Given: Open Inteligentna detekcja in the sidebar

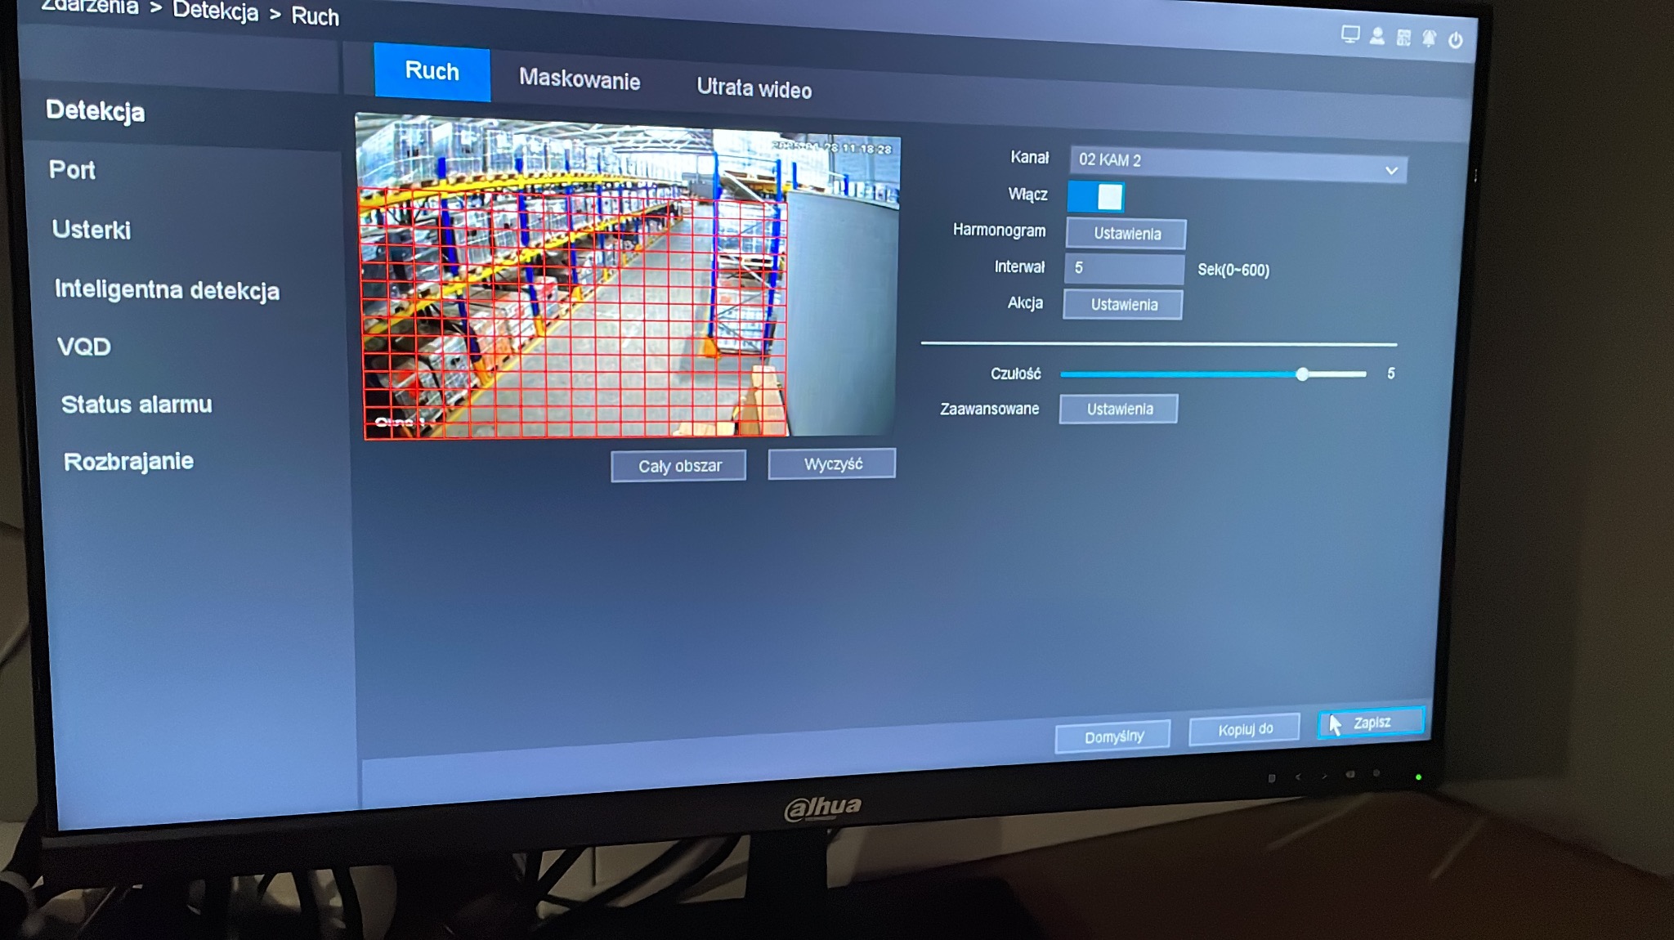Looking at the screenshot, I should 167,290.
